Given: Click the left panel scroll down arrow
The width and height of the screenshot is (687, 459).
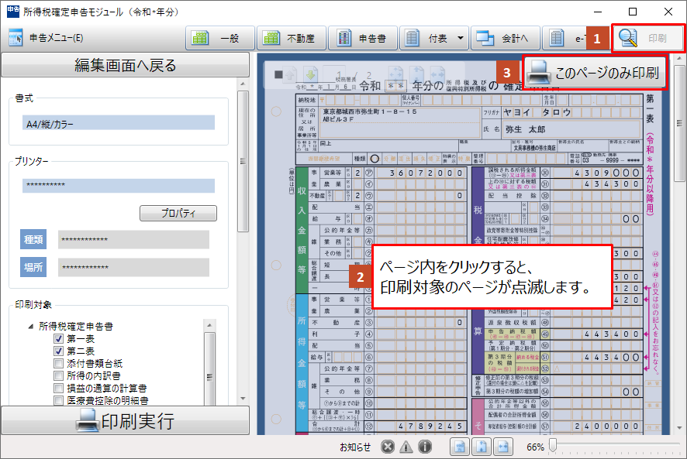Looking at the screenshot, I should tap(243, 399).
